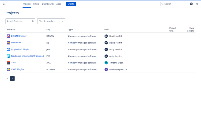Open the app switcher grid icon
This screenshot has height=125, width=201.
coord(4,4)
